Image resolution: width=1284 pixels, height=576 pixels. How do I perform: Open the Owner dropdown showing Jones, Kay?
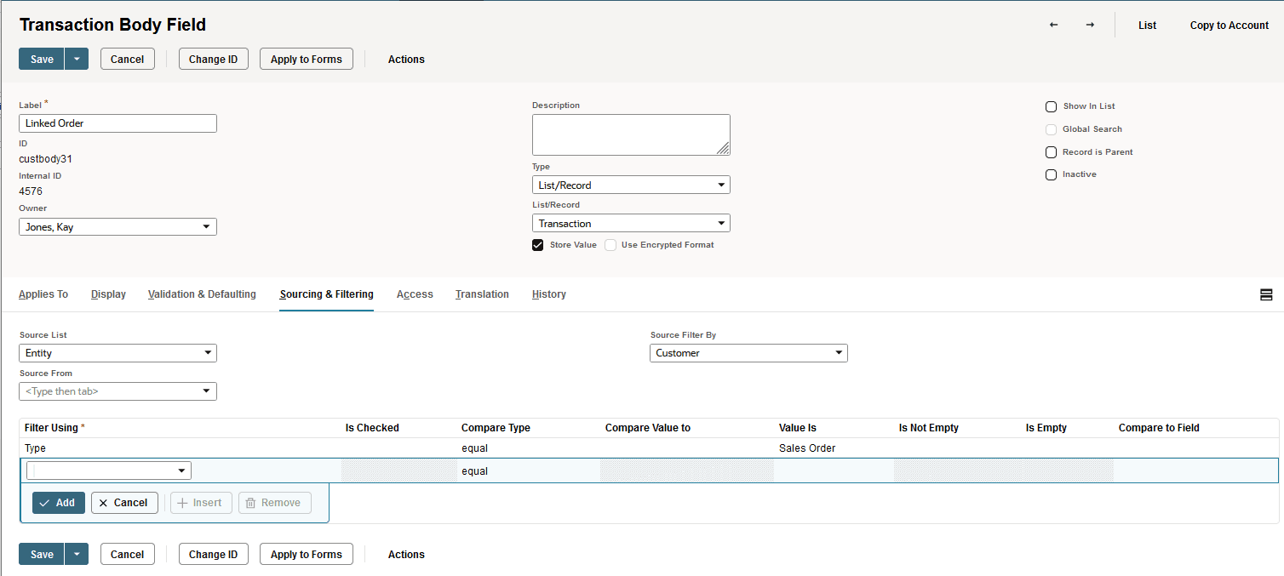click(x=118, y=226)
